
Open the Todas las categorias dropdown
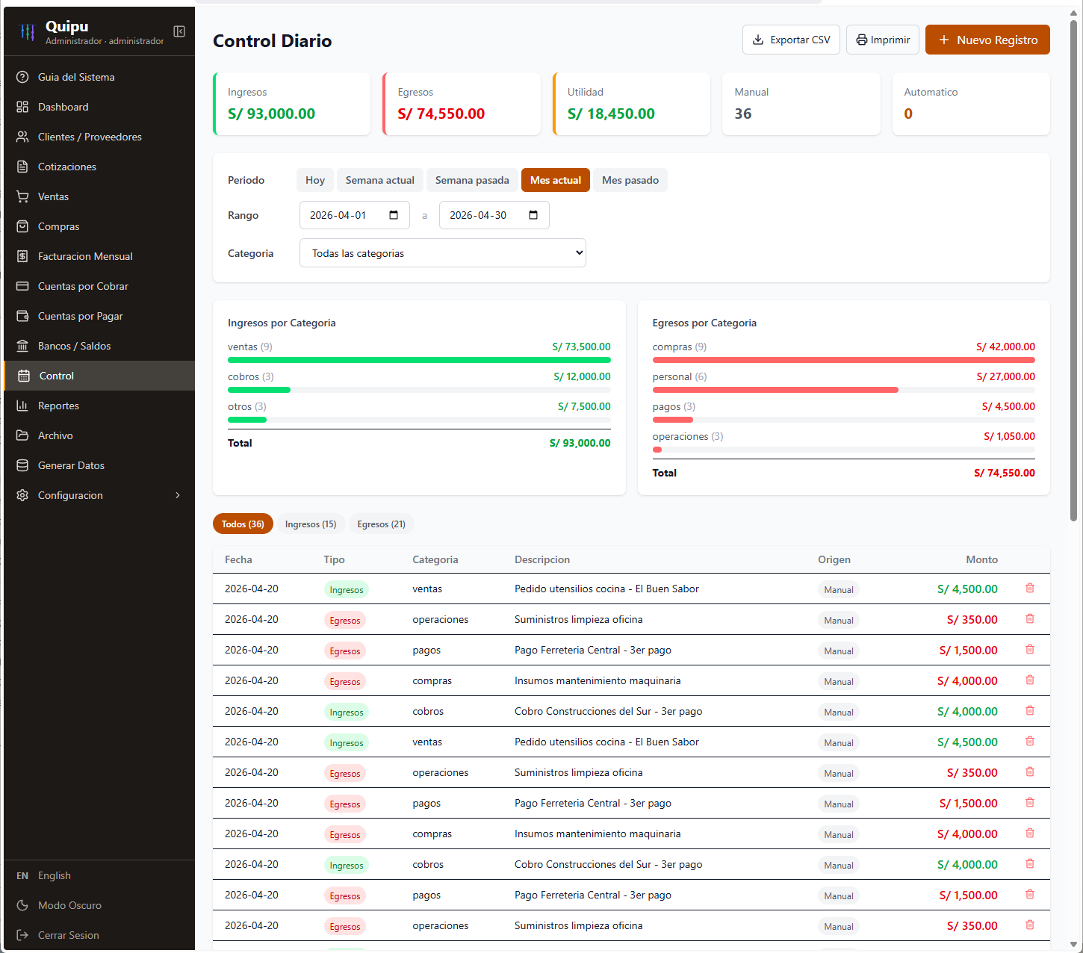pos(443,253)
